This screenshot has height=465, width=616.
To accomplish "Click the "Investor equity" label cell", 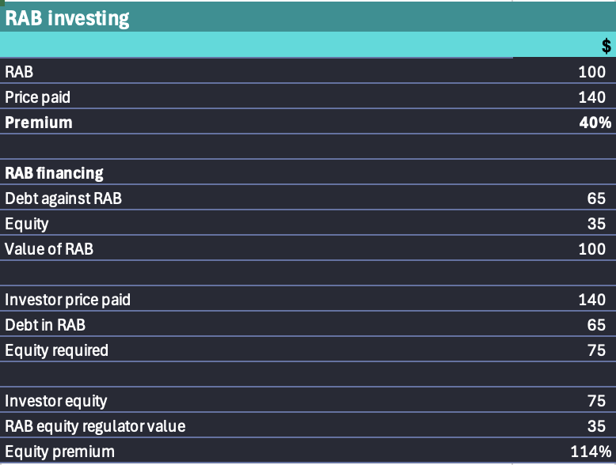I will 55,401.
